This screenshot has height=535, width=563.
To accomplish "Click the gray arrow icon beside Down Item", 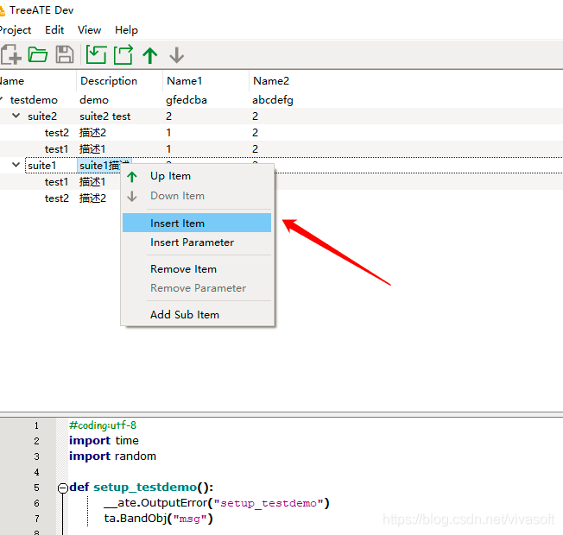I will (132, 196).
